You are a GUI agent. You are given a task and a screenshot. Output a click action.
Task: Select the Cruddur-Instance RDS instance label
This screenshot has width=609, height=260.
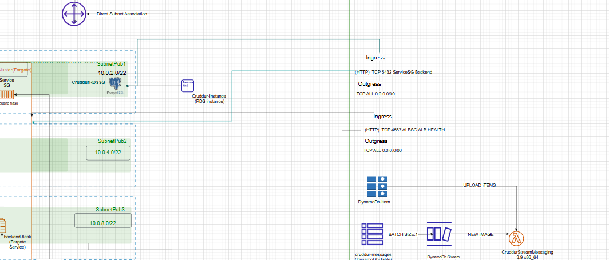click(208, 98)
